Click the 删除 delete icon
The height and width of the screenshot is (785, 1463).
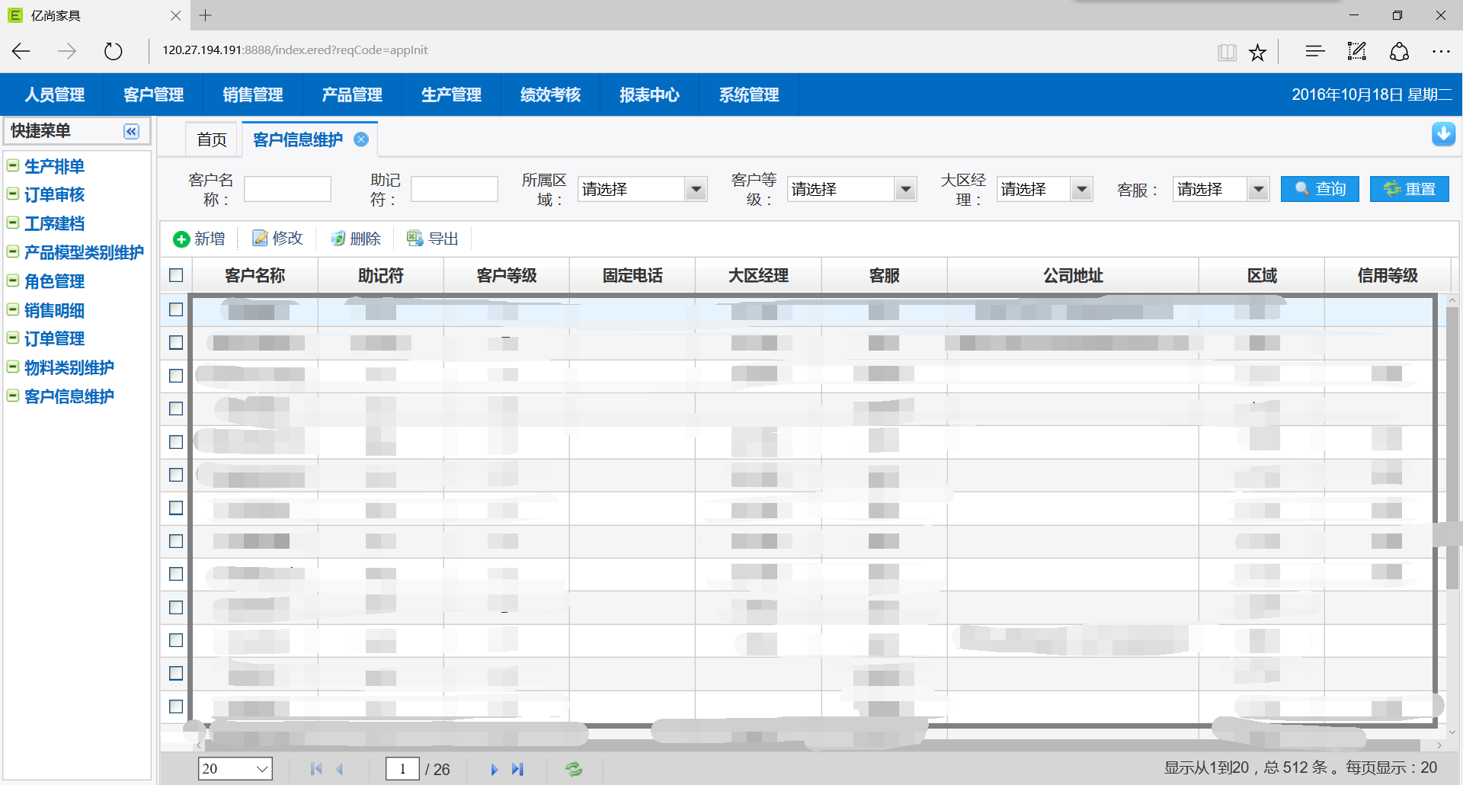(338, 239)
